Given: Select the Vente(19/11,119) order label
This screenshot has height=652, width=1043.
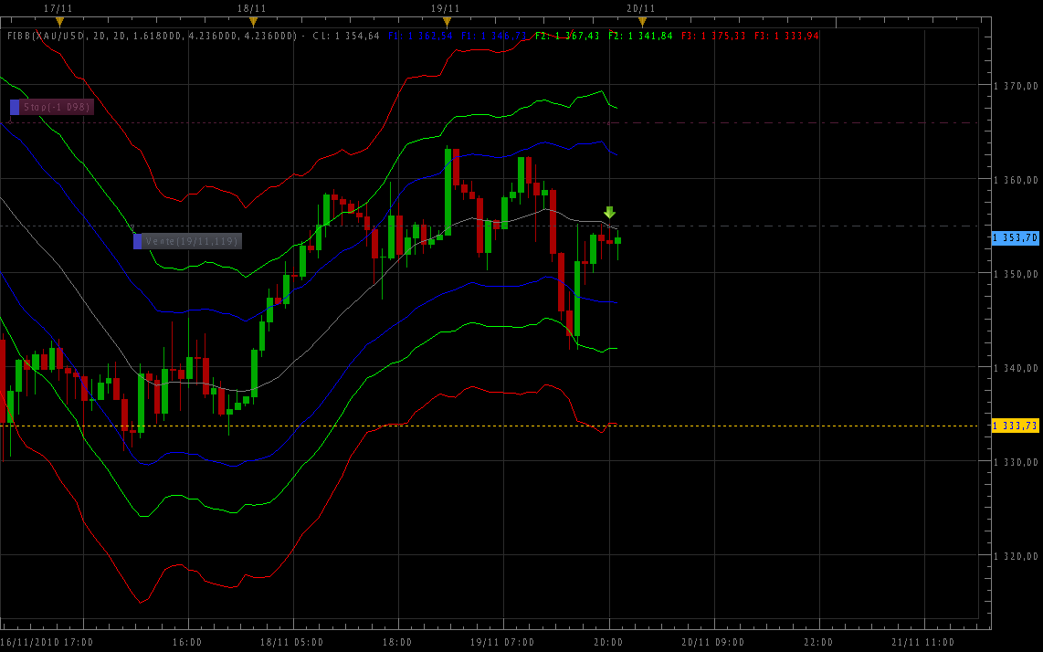Looking at the screenshot, I should click(192, 241).
